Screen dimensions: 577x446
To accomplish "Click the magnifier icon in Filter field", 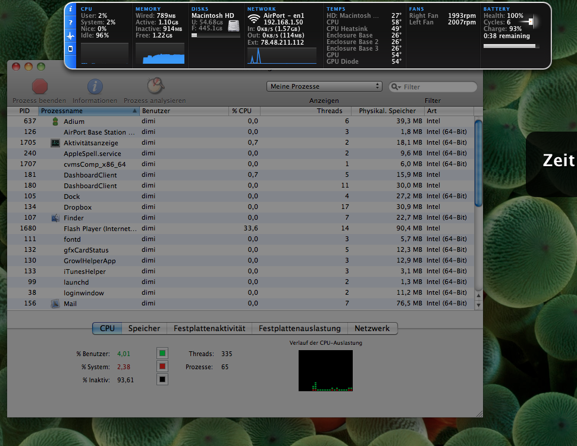I will pos(396,87).
